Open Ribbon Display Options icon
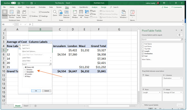The width and height of the screenshot is (187, 110). [164, 3]
